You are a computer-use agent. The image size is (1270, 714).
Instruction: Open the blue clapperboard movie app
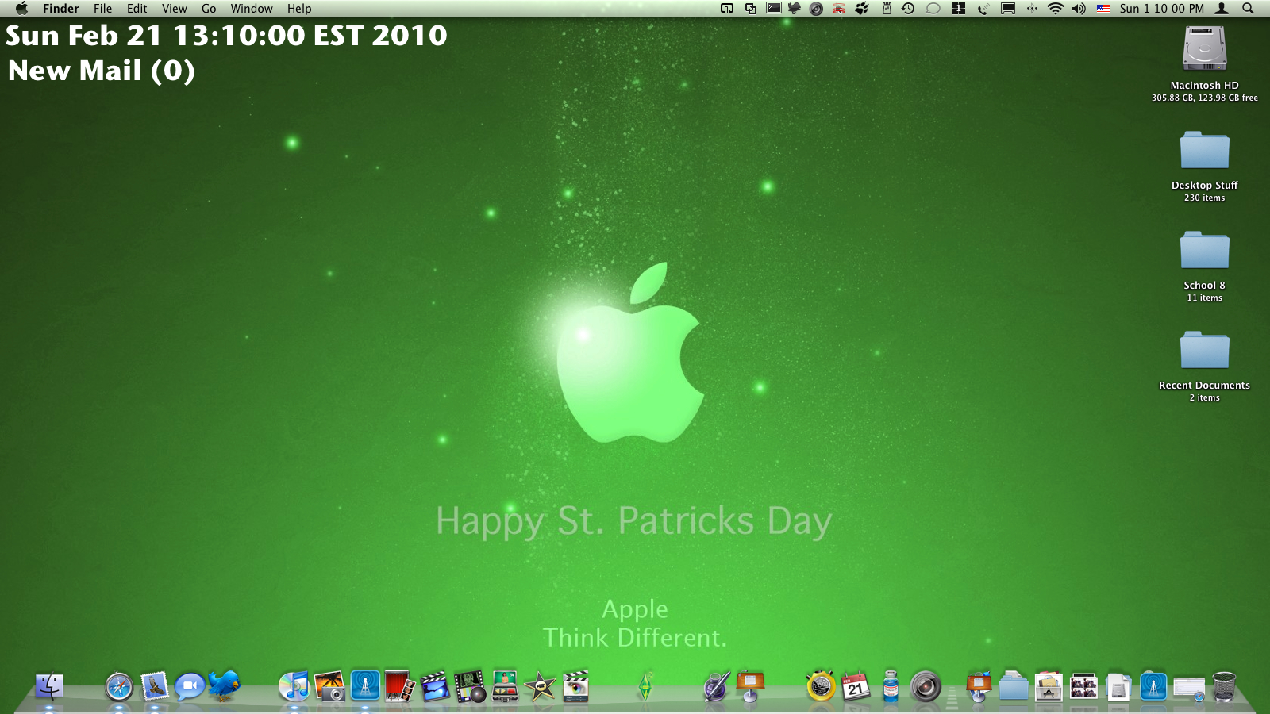[x=435, y=686]
